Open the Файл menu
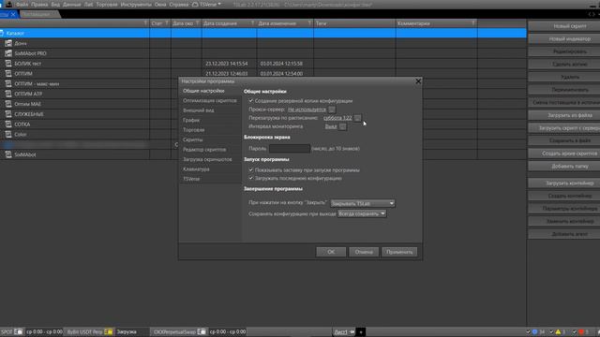 tap(22, 5)
